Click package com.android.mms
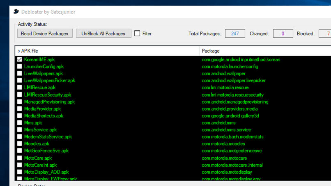331x186 pixels. click(x=219, y=123)
